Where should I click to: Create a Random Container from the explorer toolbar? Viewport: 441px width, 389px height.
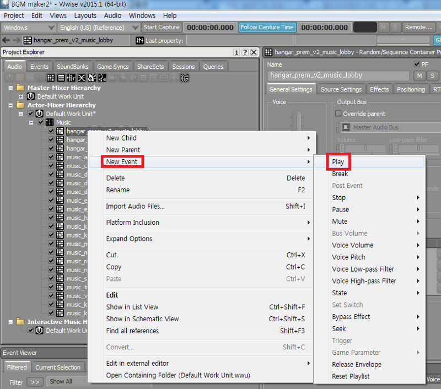[x=51, y=78]
